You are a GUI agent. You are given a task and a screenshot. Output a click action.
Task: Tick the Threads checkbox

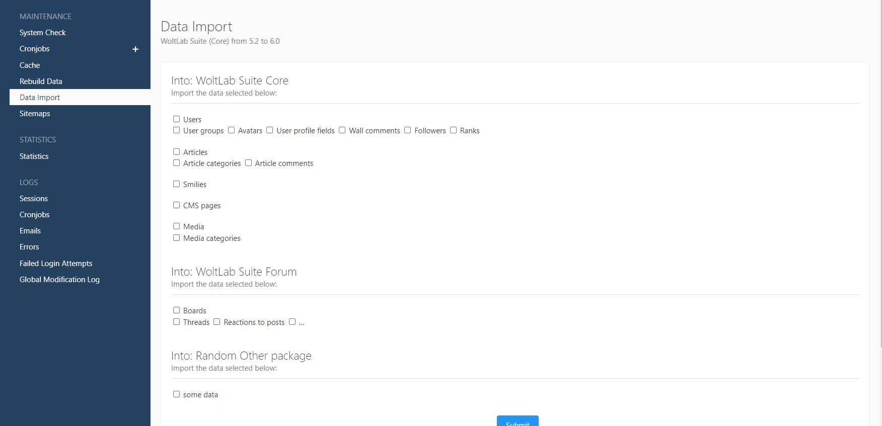[176, 322]
